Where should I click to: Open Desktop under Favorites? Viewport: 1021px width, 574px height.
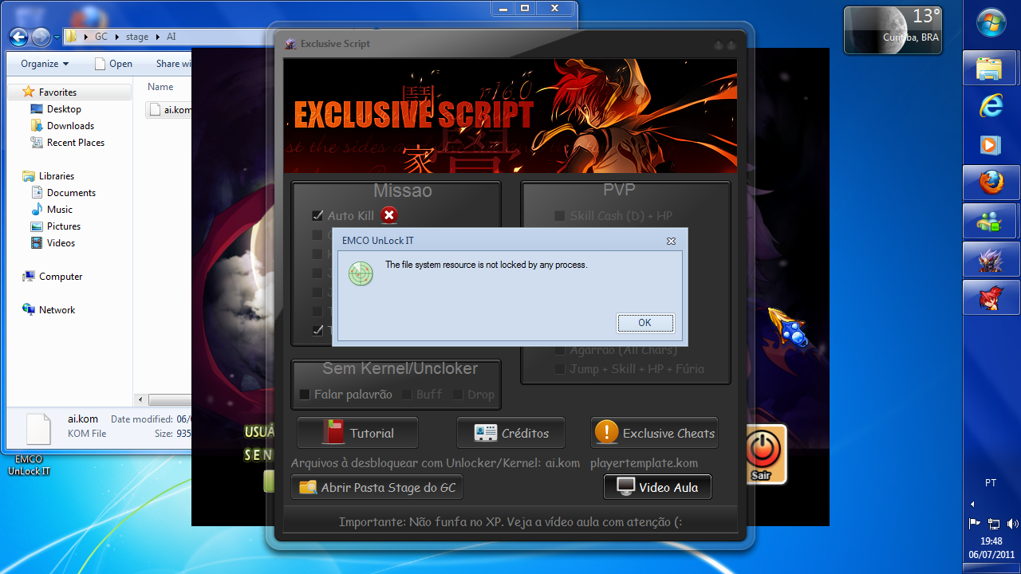coord(64,109)
